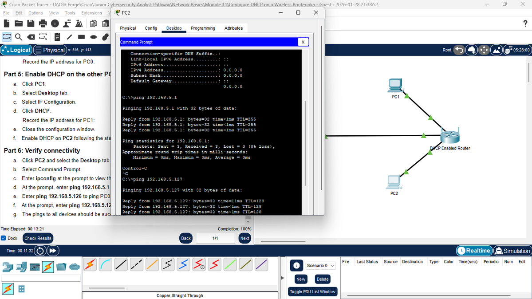Select the Draw Ellipse tool
Image resolution: width=532 pixels, height=299 pixels.
(93, 37)
